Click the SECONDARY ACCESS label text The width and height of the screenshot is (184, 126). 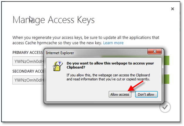click(x=28, y=71)
